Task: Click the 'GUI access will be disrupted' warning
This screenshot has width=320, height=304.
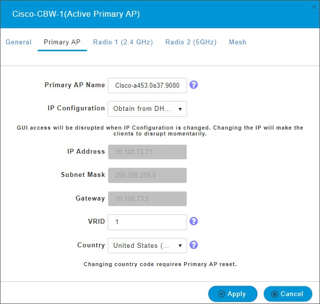Action: point(160,131)
